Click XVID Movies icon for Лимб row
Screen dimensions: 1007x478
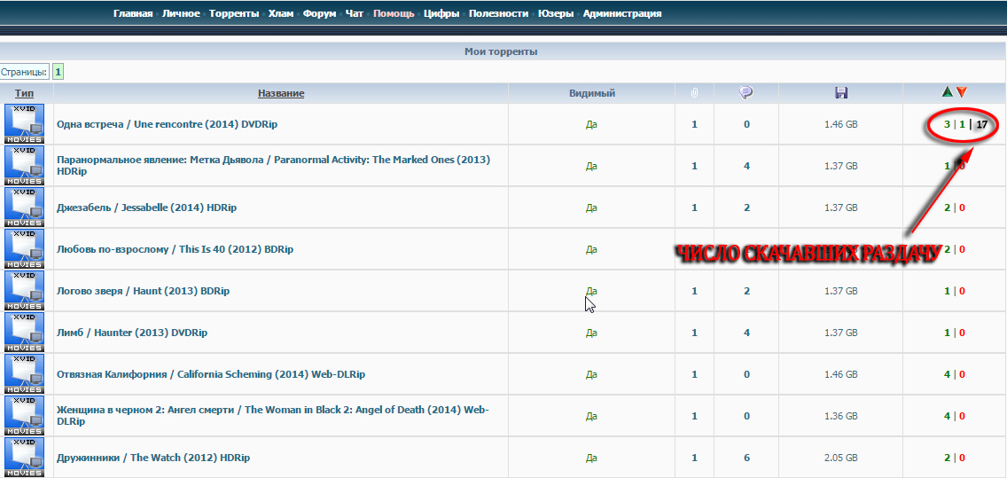pyautogui.click(x=25, y=333)
